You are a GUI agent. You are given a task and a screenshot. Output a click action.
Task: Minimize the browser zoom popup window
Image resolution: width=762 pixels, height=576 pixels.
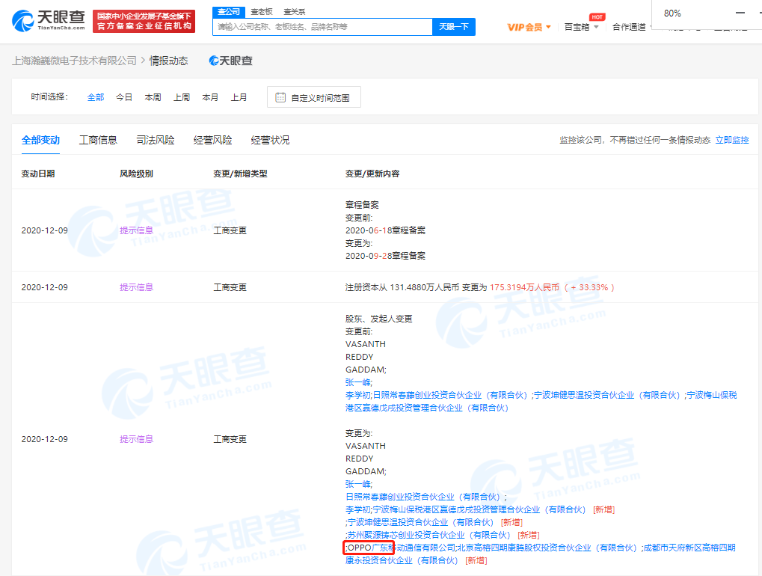740,13
